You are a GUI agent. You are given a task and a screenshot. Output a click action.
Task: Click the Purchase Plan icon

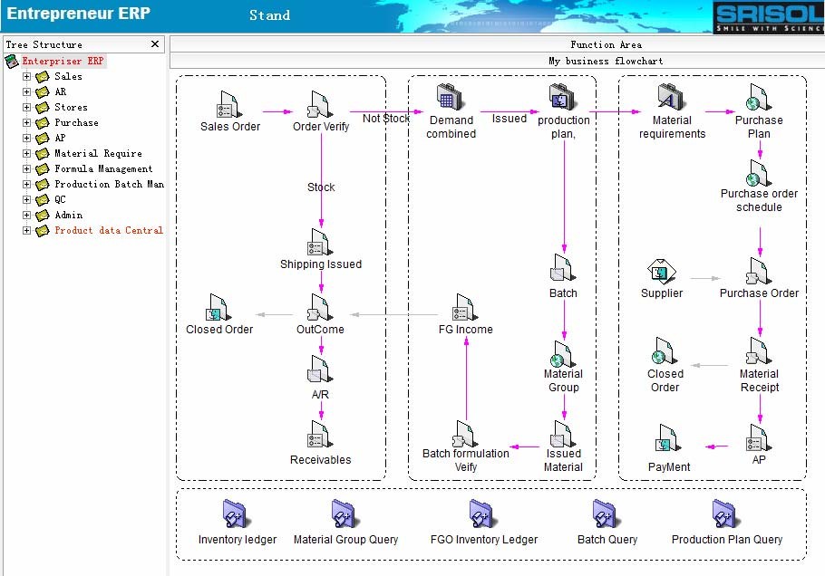tap(759, 97)
